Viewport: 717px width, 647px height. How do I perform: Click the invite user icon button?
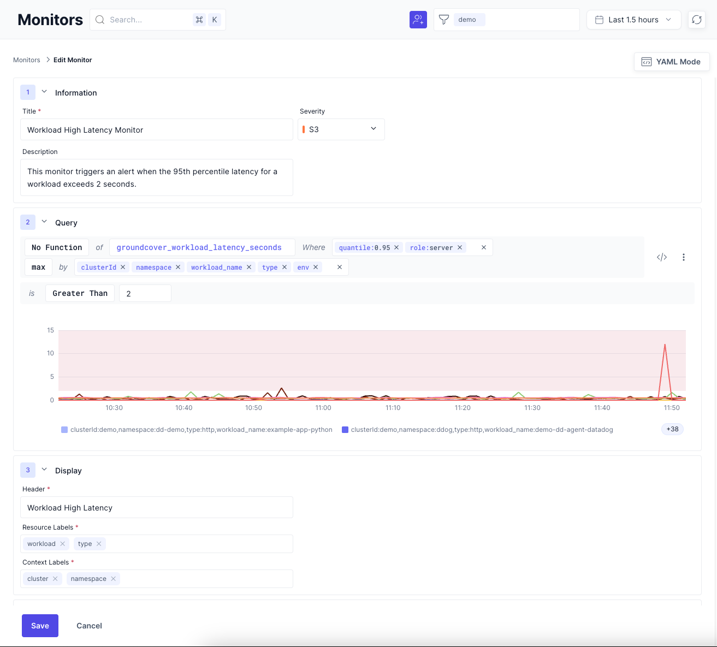pos(418,20)
